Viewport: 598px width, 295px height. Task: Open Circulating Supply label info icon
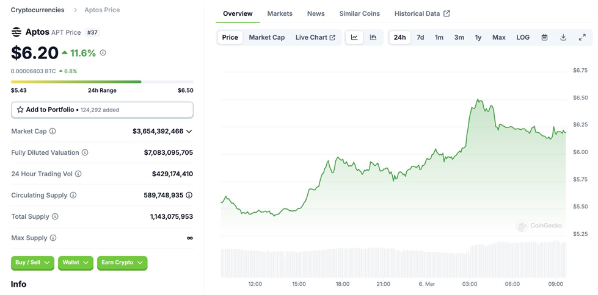click(x=73, y=195)
